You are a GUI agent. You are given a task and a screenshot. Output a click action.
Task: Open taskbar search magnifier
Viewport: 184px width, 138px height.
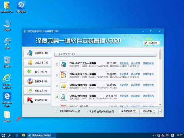pyautogui.click(x=10, y=135)
